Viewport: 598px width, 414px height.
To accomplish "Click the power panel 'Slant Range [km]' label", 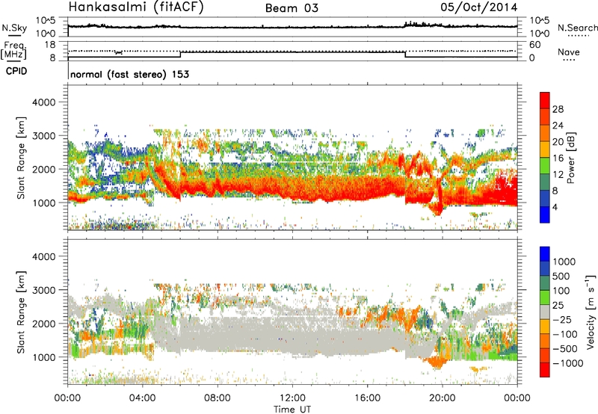I will [21, 158].
